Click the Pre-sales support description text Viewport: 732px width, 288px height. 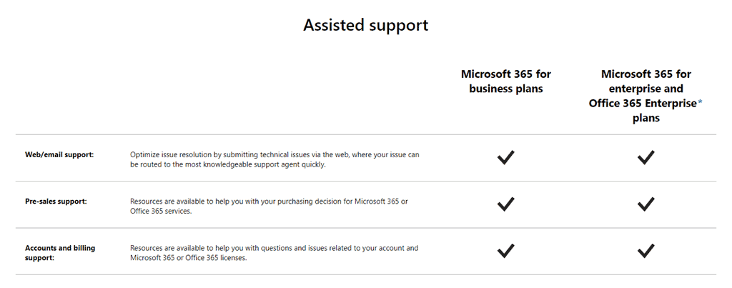tap(269, 206)
